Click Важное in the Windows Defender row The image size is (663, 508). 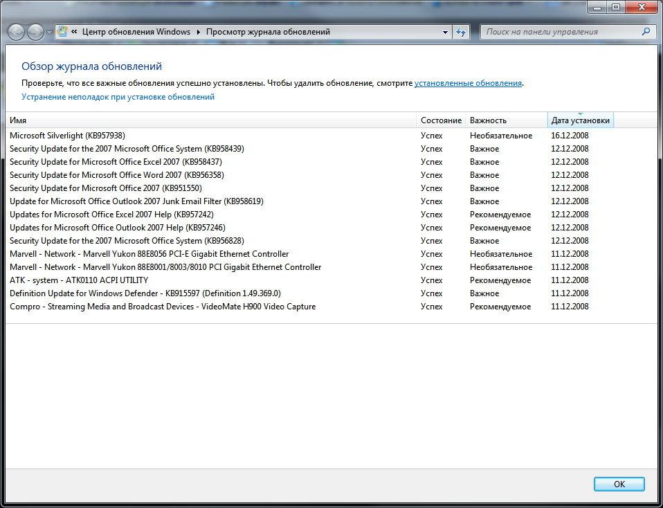point(484,293)
